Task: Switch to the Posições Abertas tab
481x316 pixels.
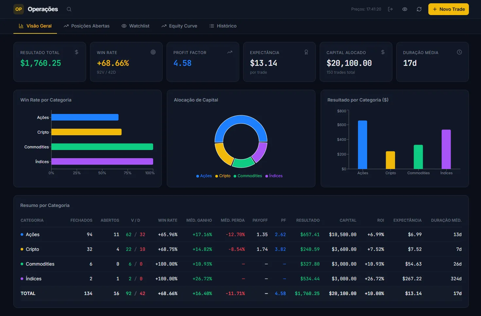Action: click(87, 26)
